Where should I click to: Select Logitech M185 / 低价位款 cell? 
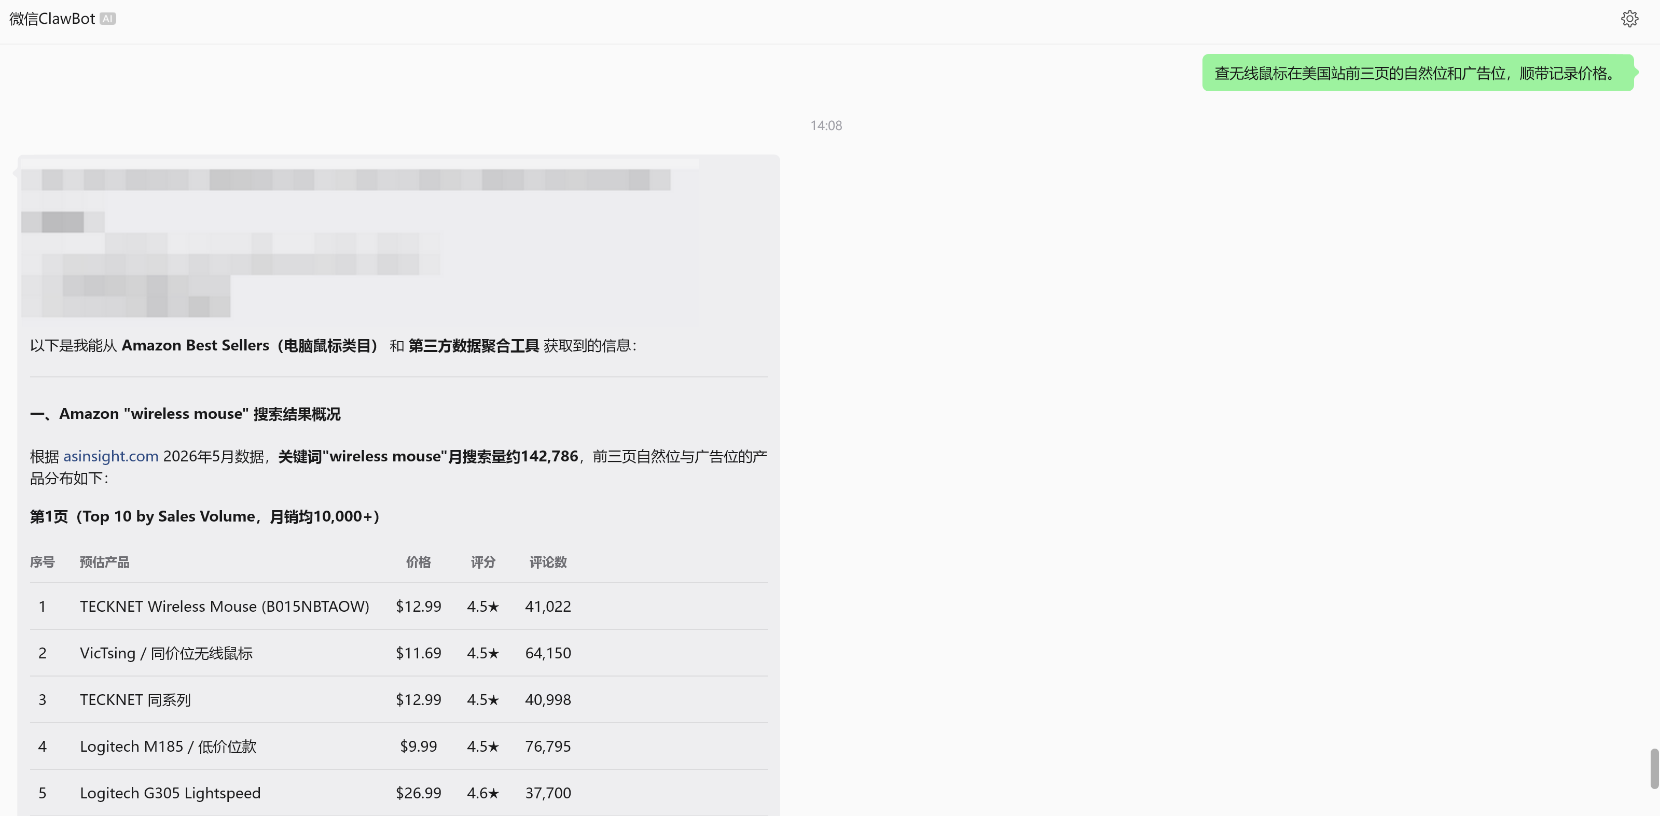pyautogui.click(x=168, y=747)
